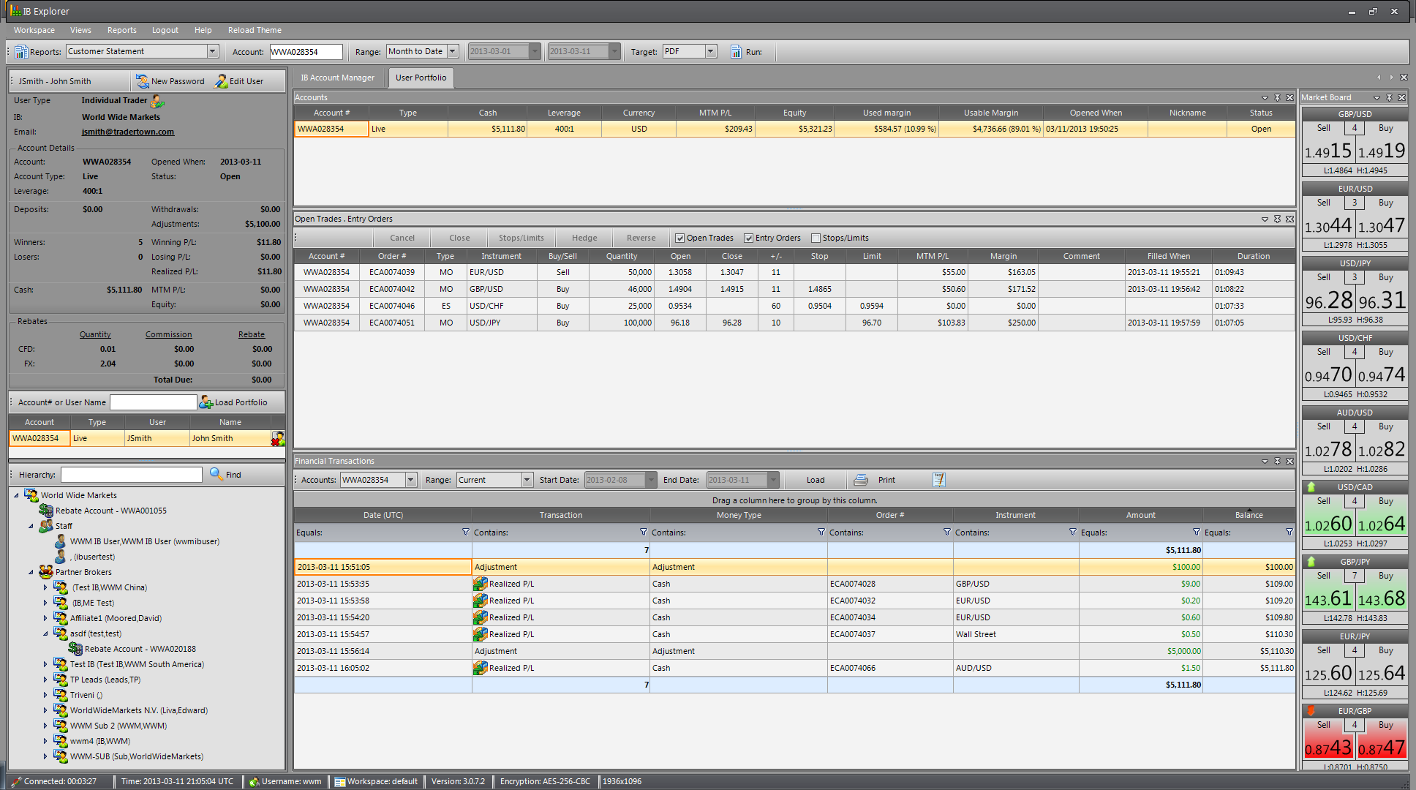Uncheck the Entry Orders checkbox
Image resolution: width=1416 pixels, height=790 pixels.
(x=749, y=238)
